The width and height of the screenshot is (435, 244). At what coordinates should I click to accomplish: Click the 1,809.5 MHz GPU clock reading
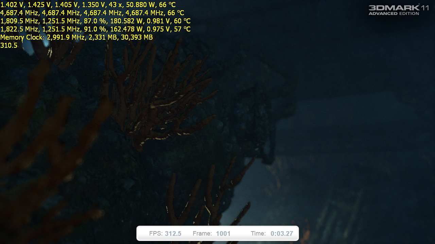pos(19,21)
